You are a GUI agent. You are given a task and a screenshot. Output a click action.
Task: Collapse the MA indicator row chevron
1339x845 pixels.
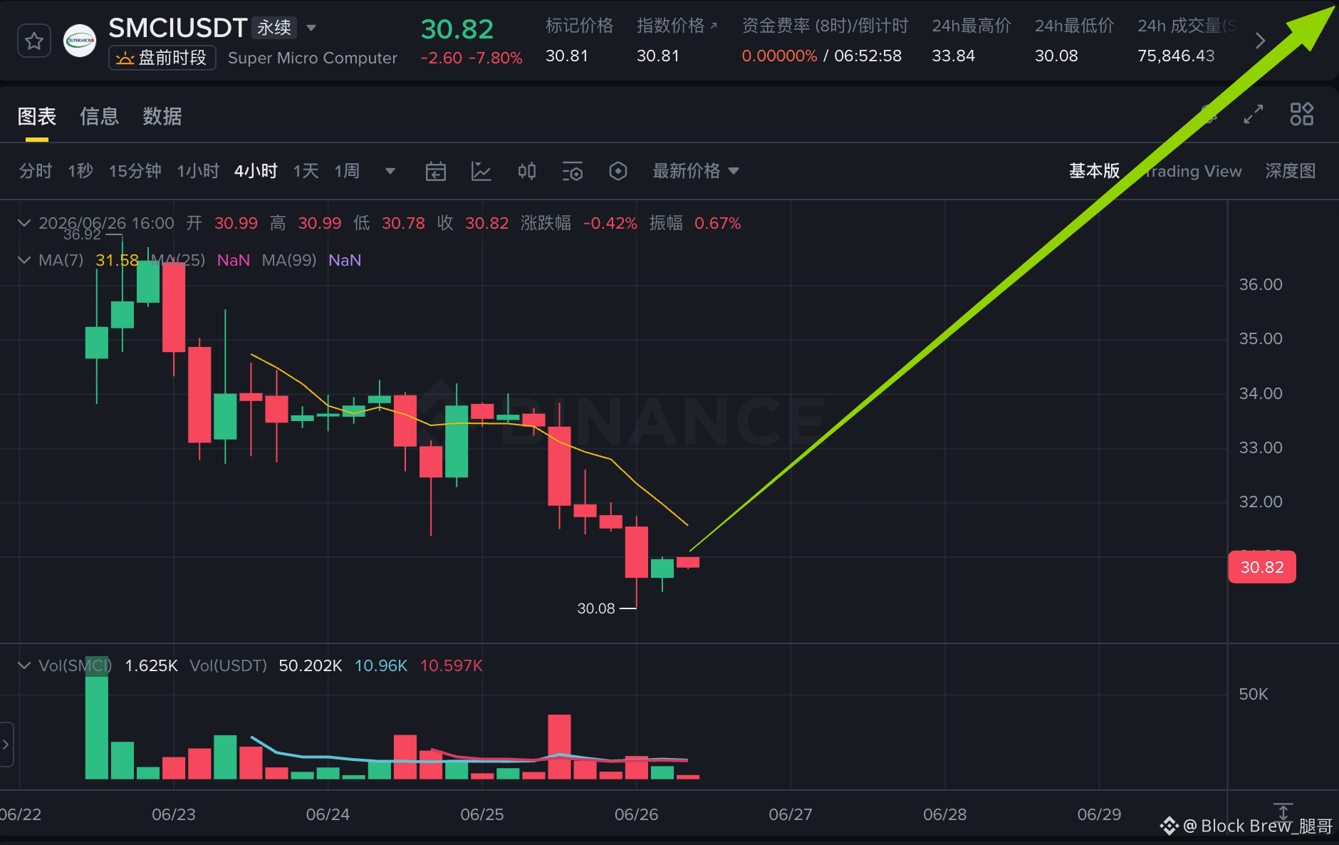24,260
